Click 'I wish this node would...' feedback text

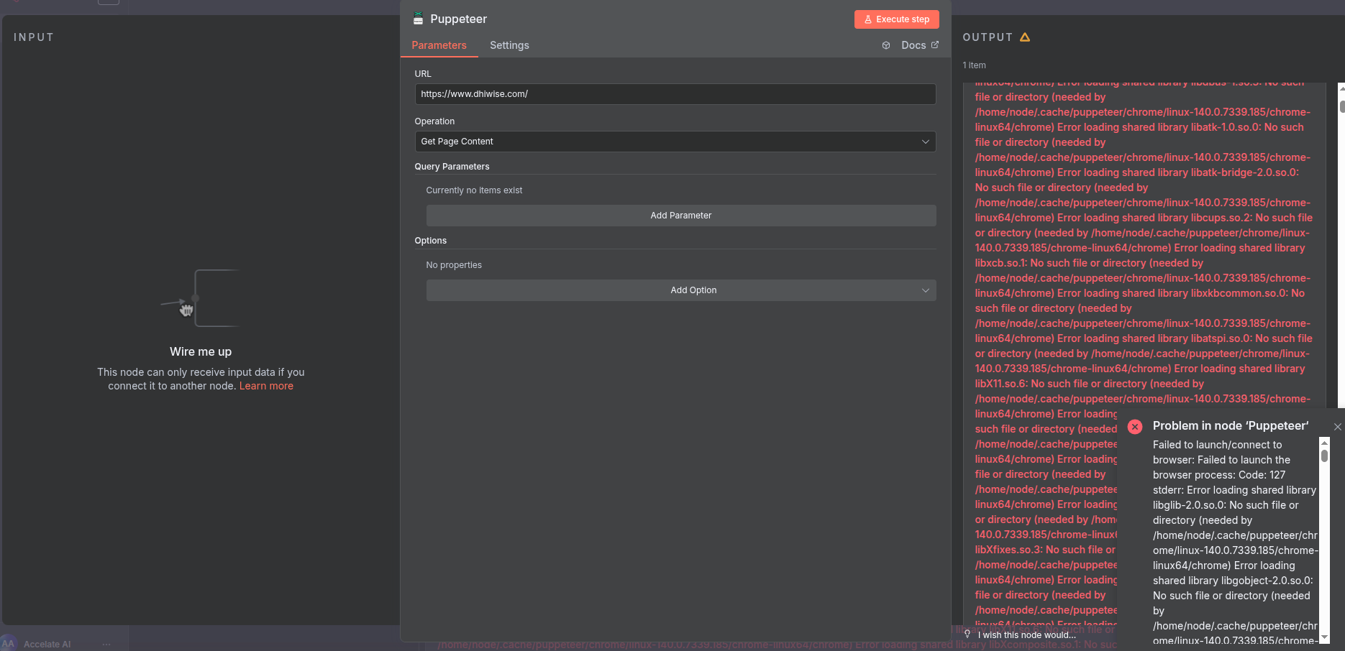tap(1026, 634)
